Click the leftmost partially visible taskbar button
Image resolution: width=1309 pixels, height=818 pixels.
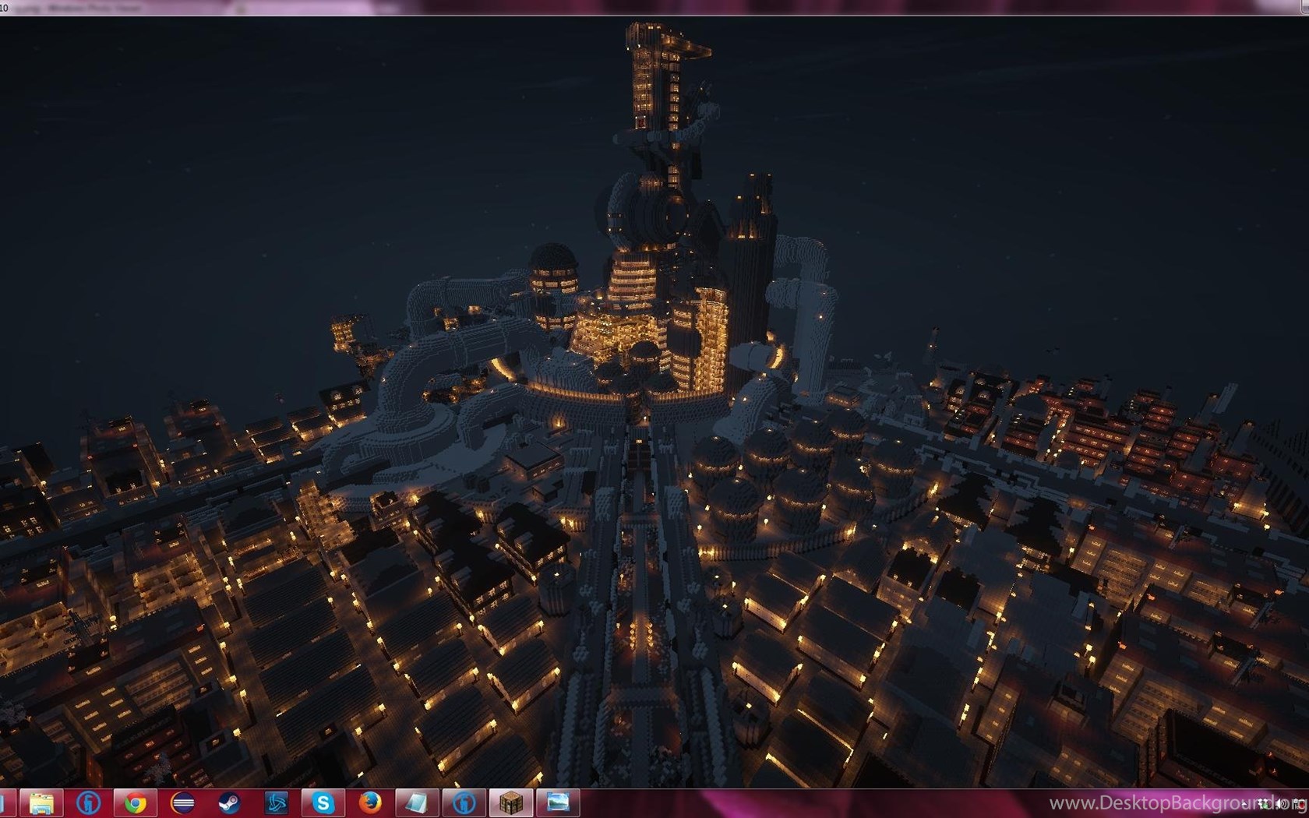pyautogui.click(x=4, y=802)
